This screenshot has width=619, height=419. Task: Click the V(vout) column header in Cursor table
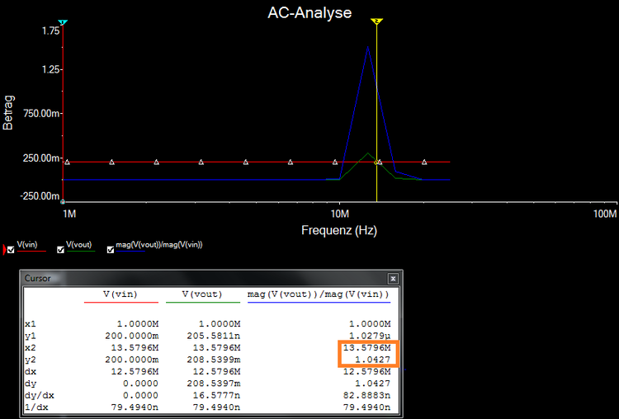pos(202,294)
